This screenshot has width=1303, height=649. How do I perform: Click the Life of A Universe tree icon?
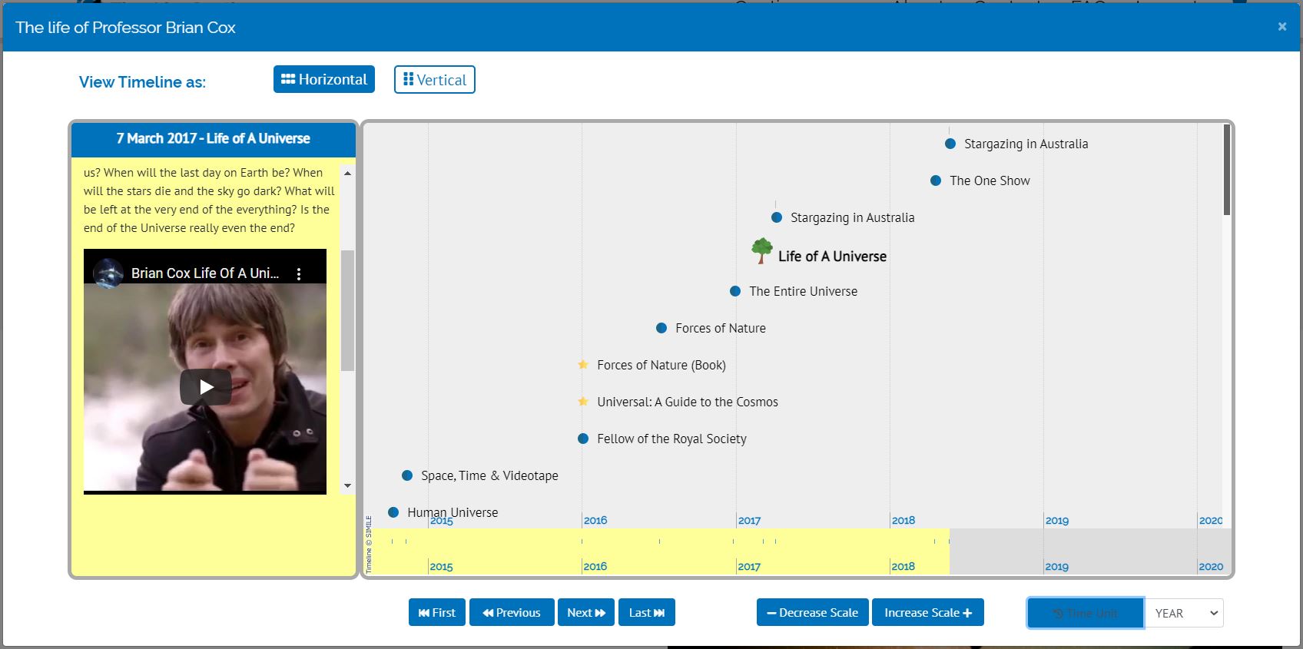(761, 250)
